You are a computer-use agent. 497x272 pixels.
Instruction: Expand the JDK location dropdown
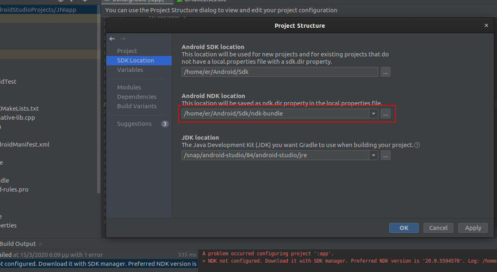click(373, 156)
